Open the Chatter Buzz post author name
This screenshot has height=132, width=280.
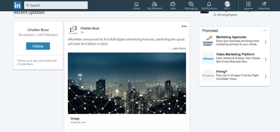coord(90,28)
